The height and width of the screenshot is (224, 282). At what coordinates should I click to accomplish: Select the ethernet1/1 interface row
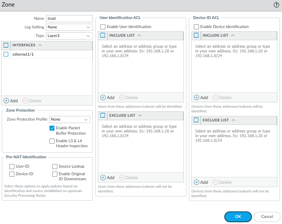(x=50, y=54)
